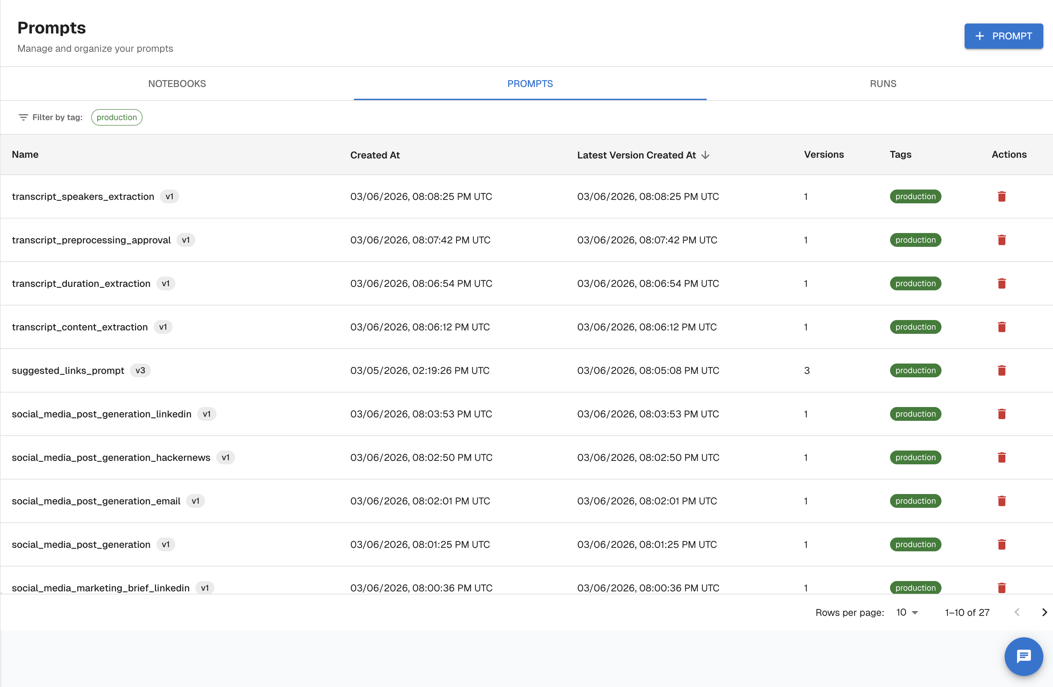
Task: Open transcript_duration_extraction prompt
Action: (81, 283)
